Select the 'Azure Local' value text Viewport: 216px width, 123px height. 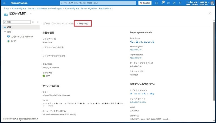tap(48, 42)
